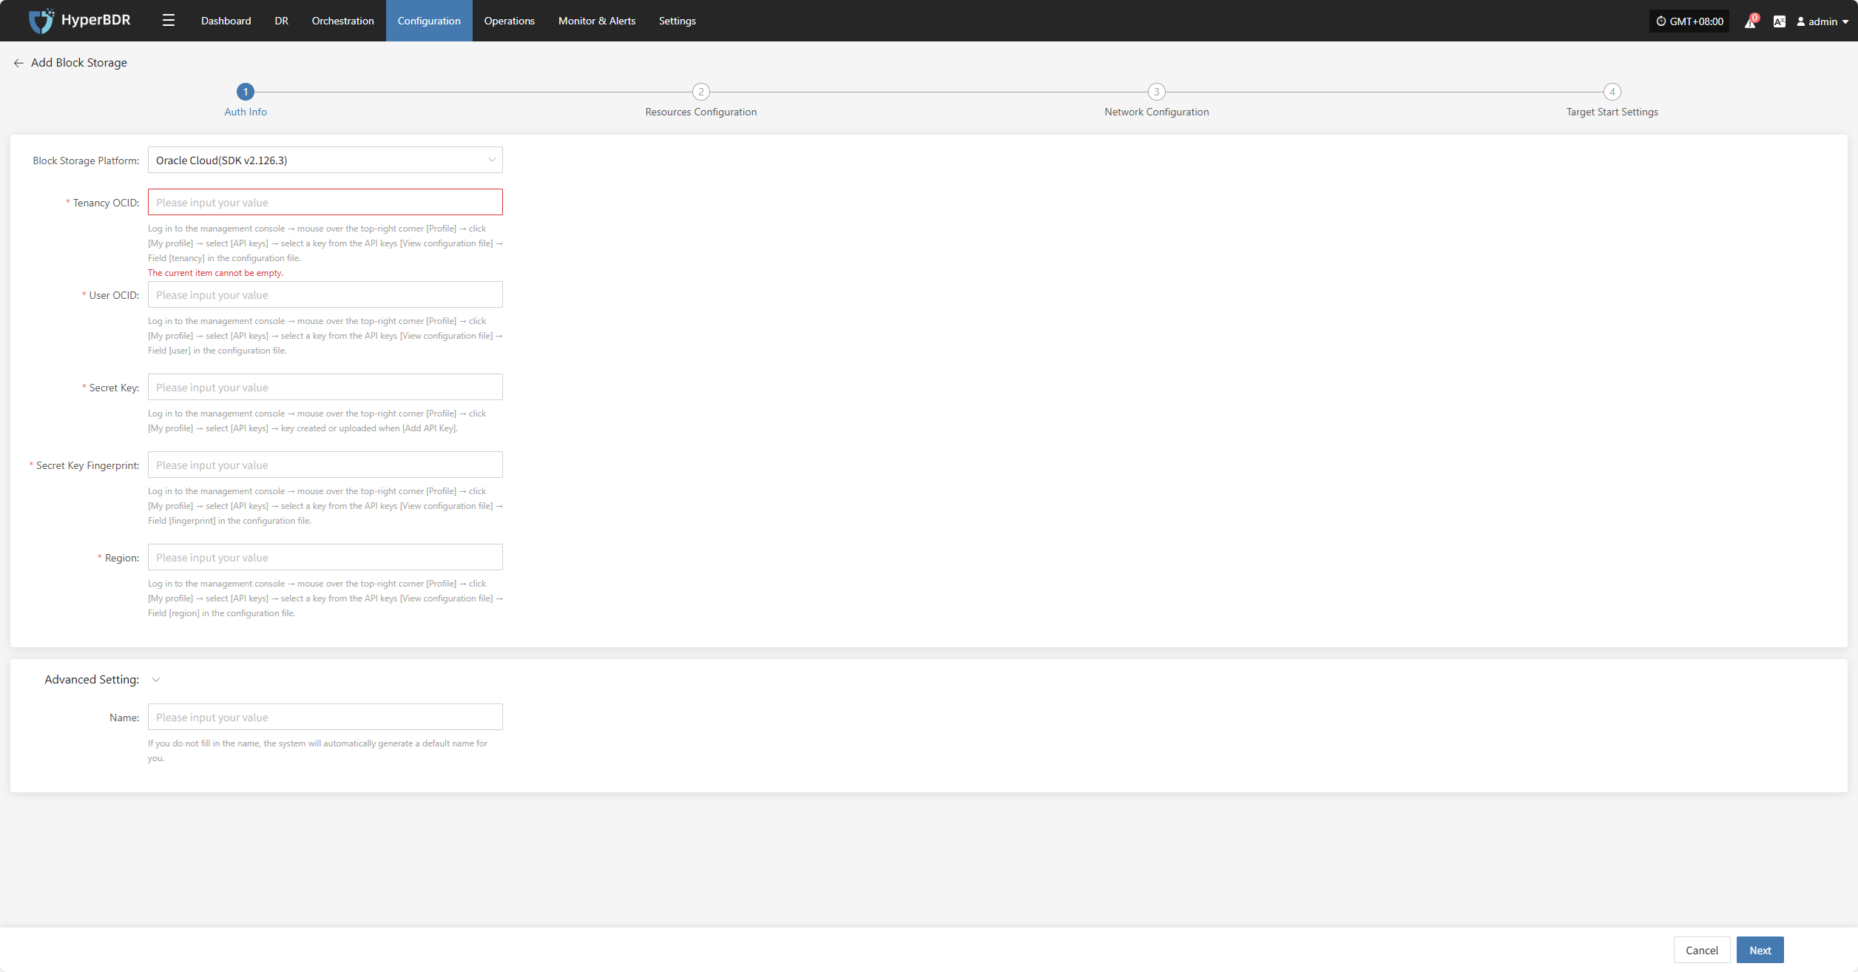Click the Name input field

[x=325, y=717]
